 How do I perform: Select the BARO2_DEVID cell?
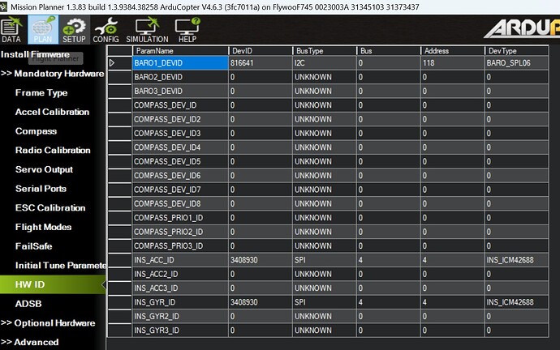coord(180,77)
